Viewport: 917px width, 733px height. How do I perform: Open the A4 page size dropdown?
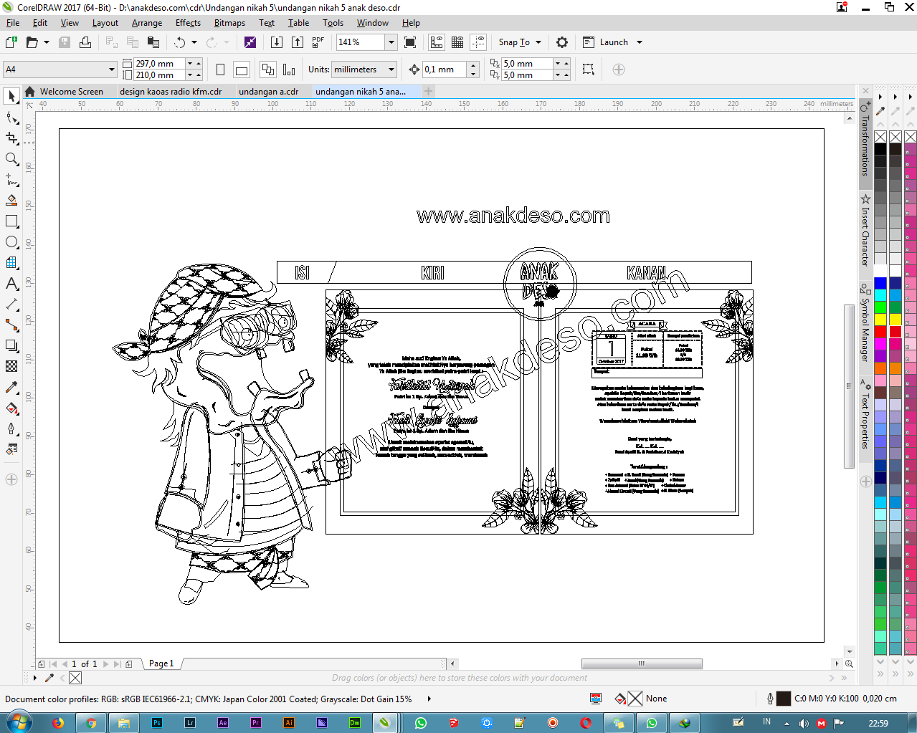click(112, 70)
